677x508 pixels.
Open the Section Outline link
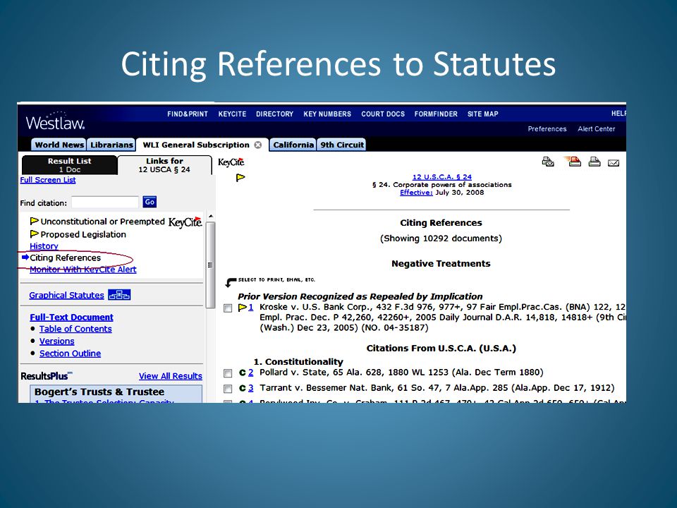(x=70, y=353)
